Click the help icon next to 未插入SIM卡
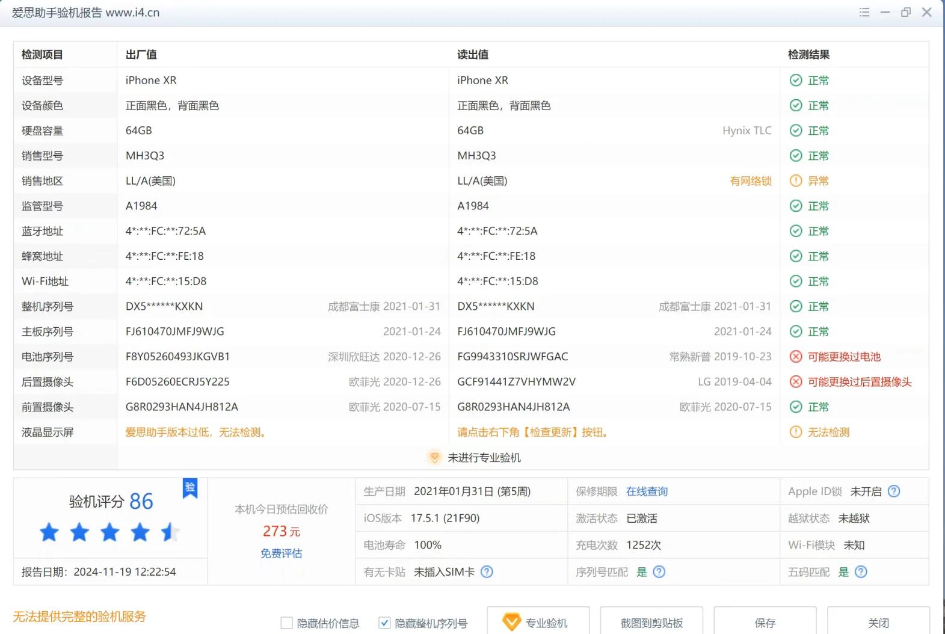The height and width of the screenshot is (634, 945). tap(487, 571)
